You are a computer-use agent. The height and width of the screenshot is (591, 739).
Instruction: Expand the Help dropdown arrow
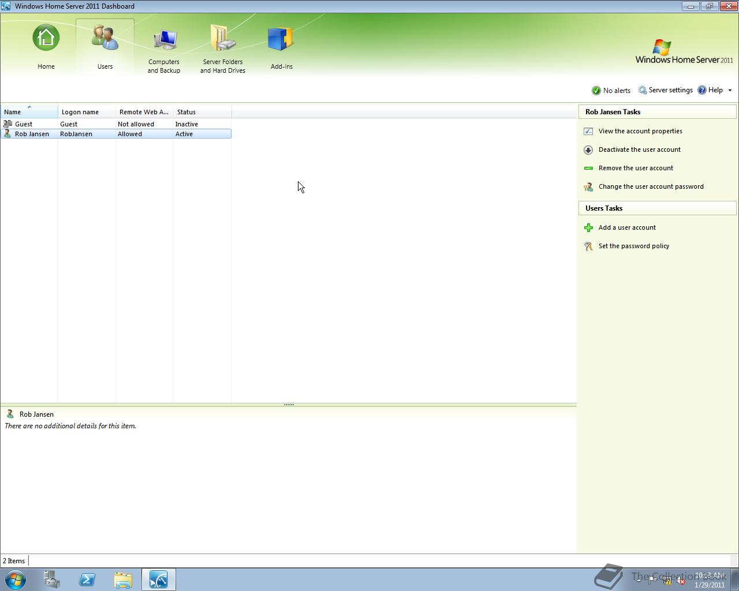[x=730, y=91]
